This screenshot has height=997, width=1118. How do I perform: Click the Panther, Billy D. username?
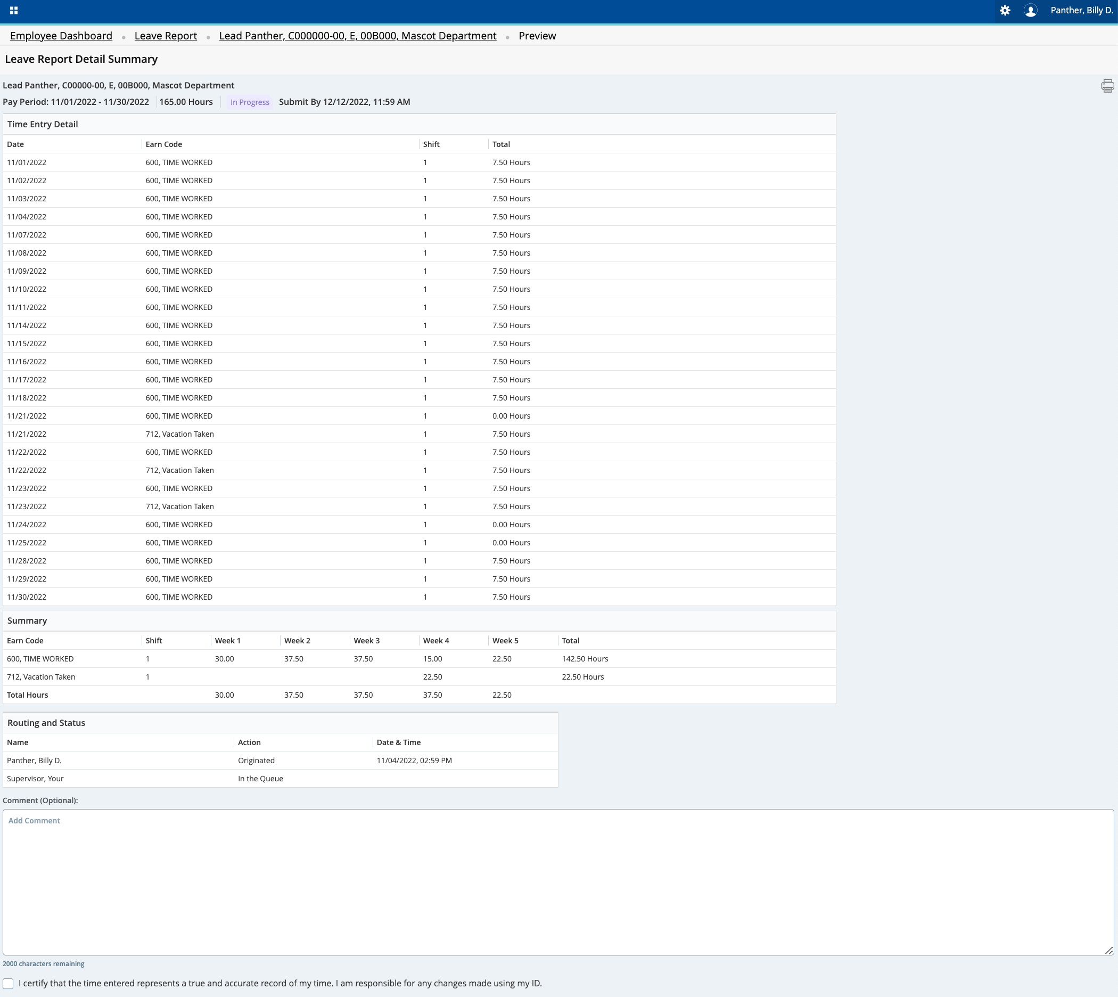[1081, 11]
